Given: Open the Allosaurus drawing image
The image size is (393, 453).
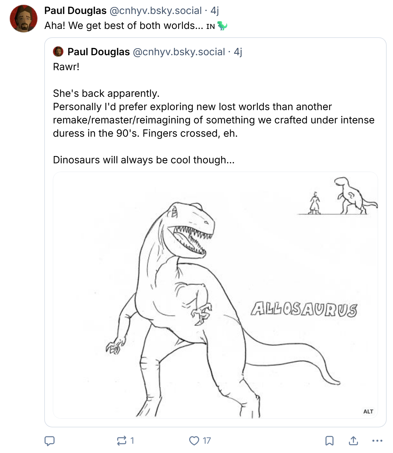Looking at the screenshot, I should 215,295.
